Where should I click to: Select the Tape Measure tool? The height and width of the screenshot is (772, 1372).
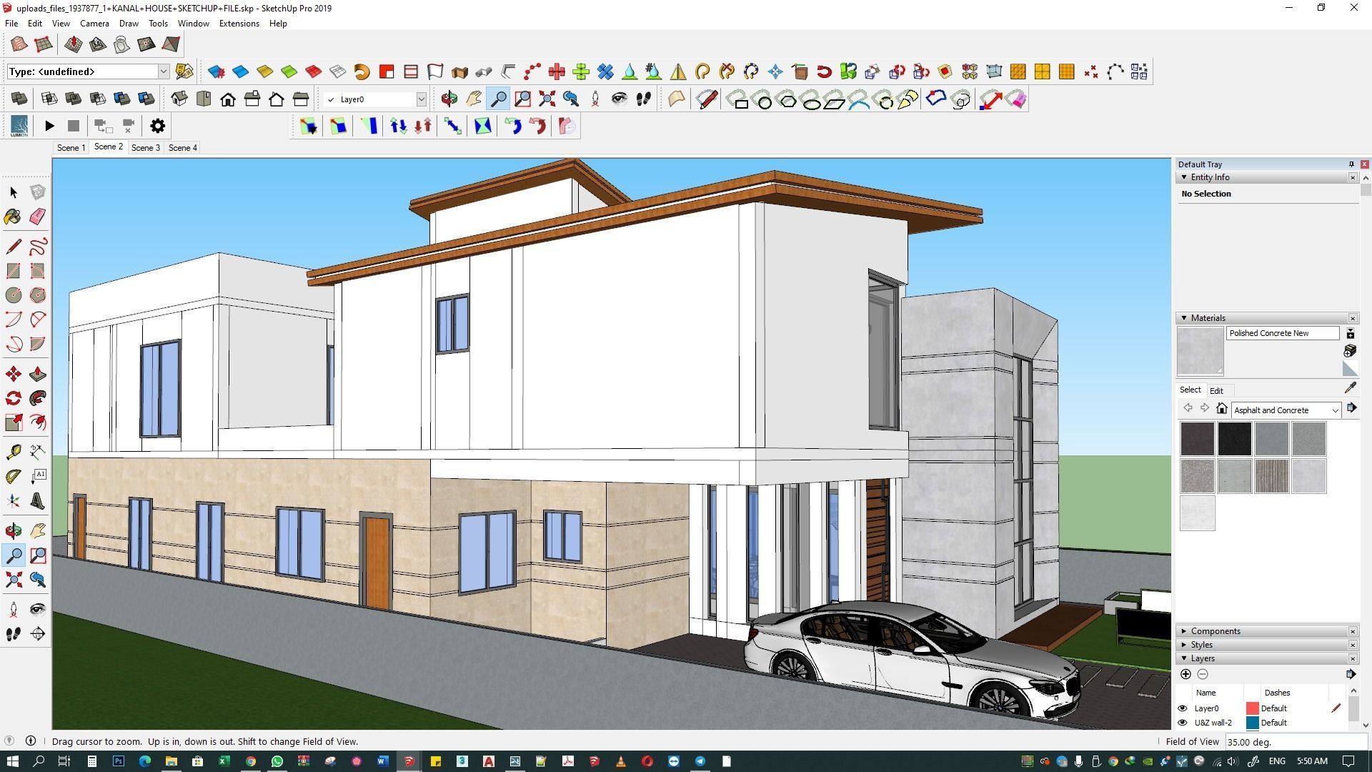point(14,452)
